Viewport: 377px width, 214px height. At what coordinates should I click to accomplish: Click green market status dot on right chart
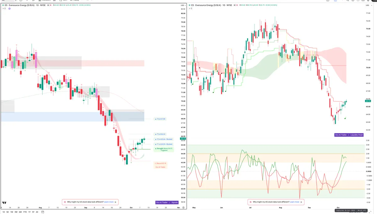189,5
